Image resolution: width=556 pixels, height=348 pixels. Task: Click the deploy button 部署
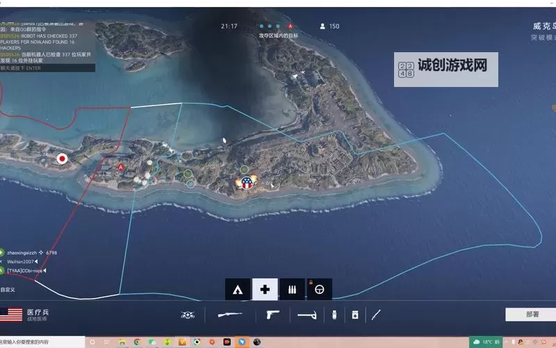(x=530, y=315)
